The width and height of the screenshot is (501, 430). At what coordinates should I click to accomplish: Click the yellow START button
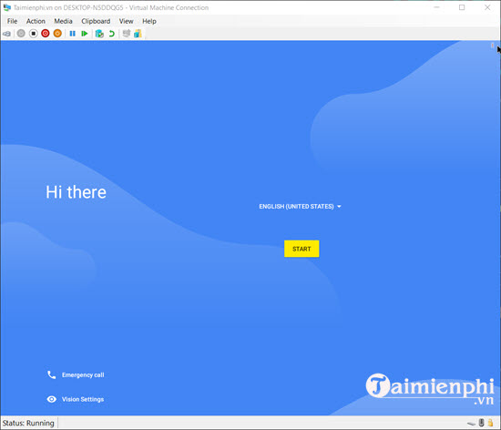(302, 249)
